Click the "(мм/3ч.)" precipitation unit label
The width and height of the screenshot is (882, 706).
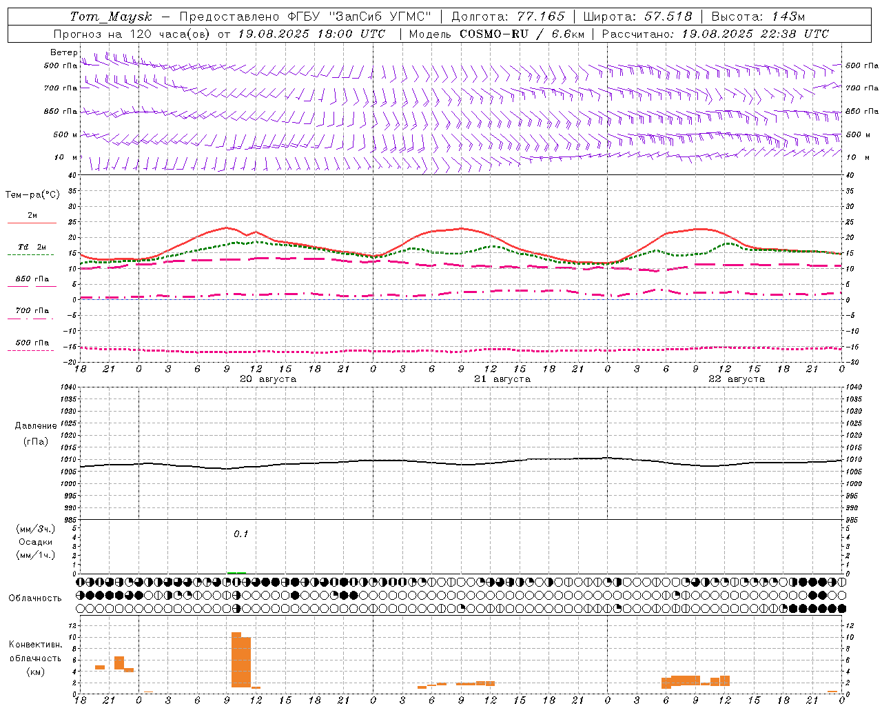[36, 529]
